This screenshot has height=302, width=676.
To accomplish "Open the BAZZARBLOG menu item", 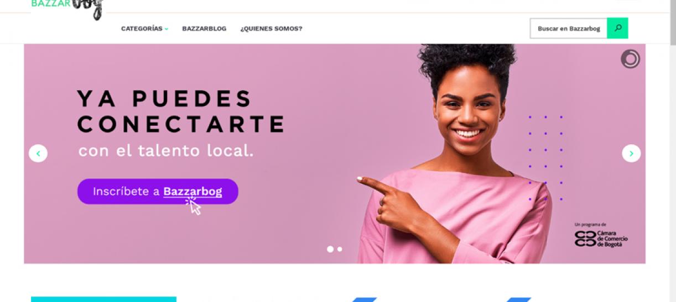I will point(204,29).
